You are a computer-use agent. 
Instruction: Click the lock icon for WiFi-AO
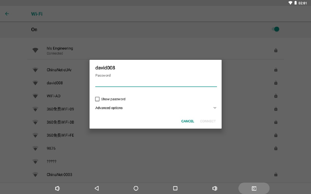[x=276, y=96]
